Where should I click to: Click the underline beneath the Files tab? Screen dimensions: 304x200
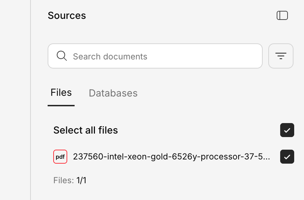(x=61, y=105)
